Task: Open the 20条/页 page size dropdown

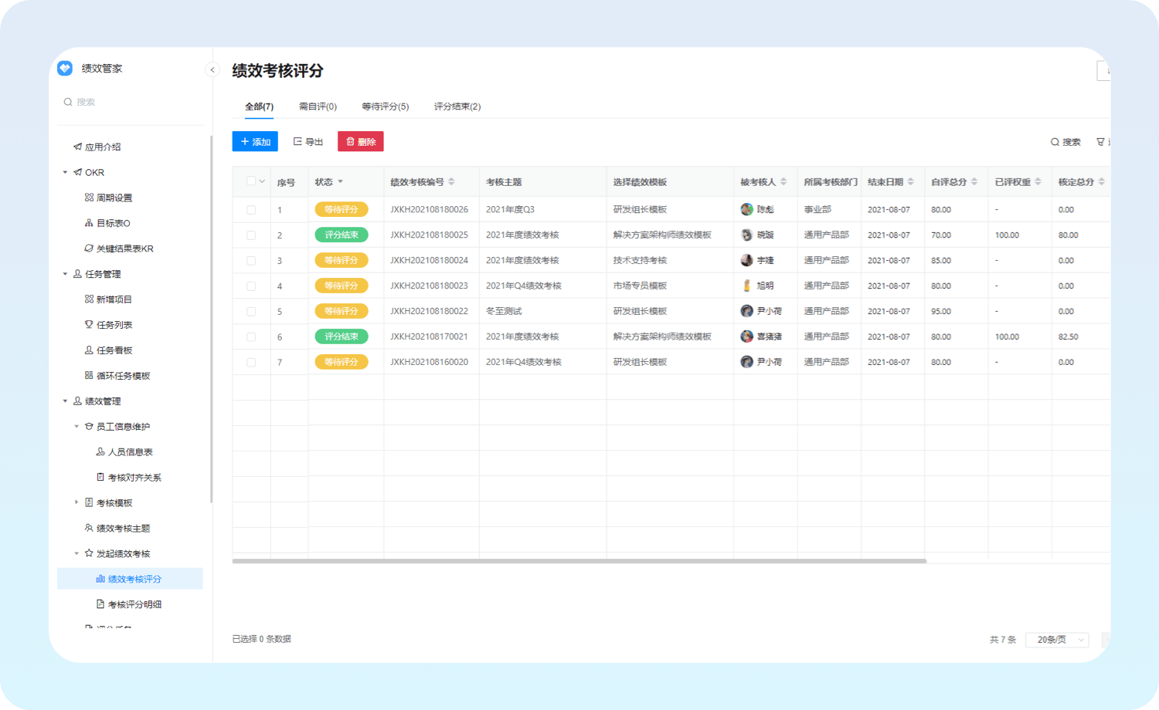Action: (1057, 640)
